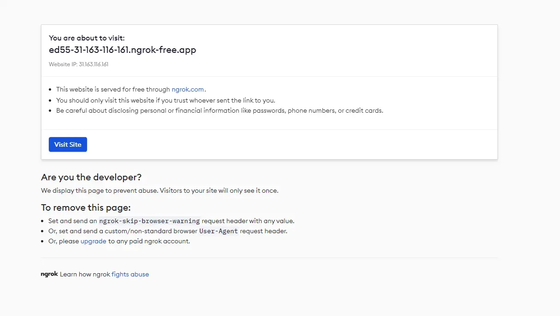The width and height of the screenshot is (560, 316).
Task: Click 'We display this page to prevent abuse' text
Action: tap(160, 190)
